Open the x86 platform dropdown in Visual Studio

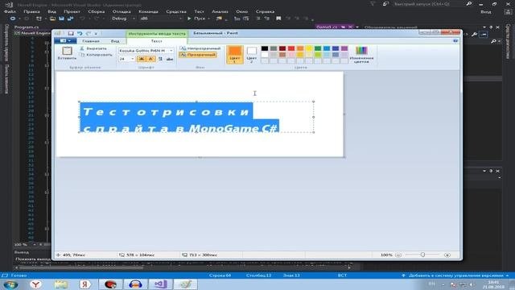coord(161,19)
